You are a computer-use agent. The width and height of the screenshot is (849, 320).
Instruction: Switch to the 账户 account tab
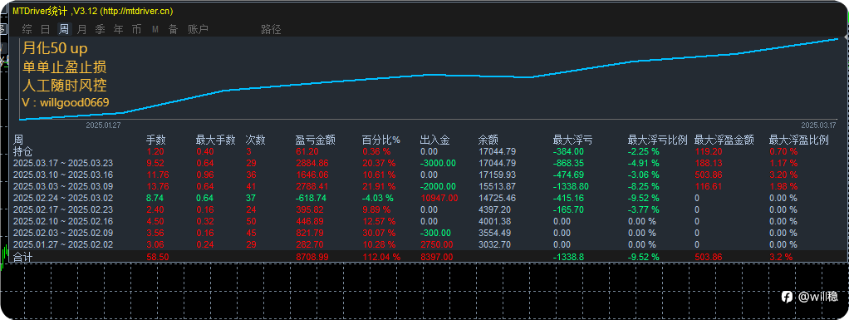(198, 29)
